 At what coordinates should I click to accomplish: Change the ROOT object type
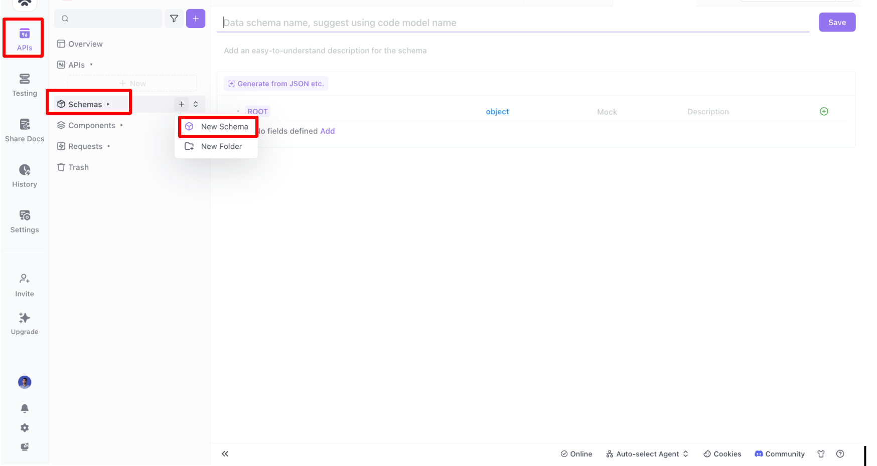pos(497,111)
